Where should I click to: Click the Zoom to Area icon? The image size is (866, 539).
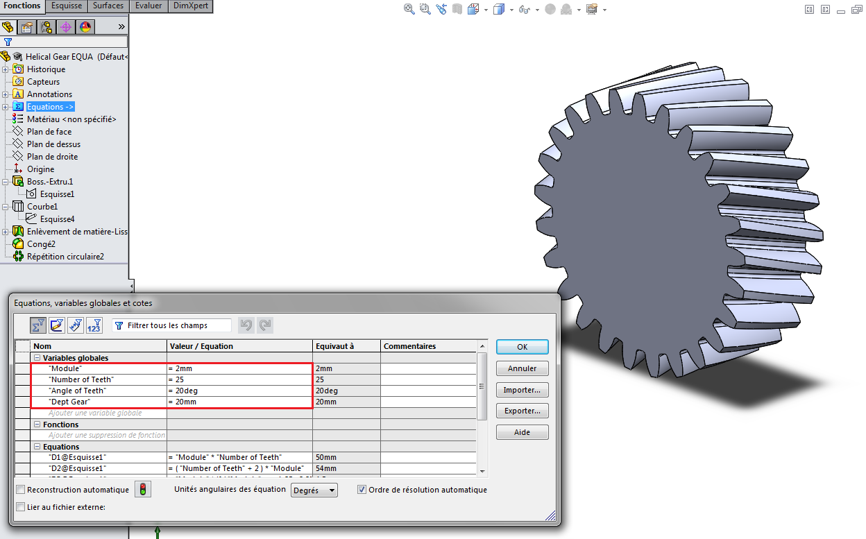[x=425, y=9]
